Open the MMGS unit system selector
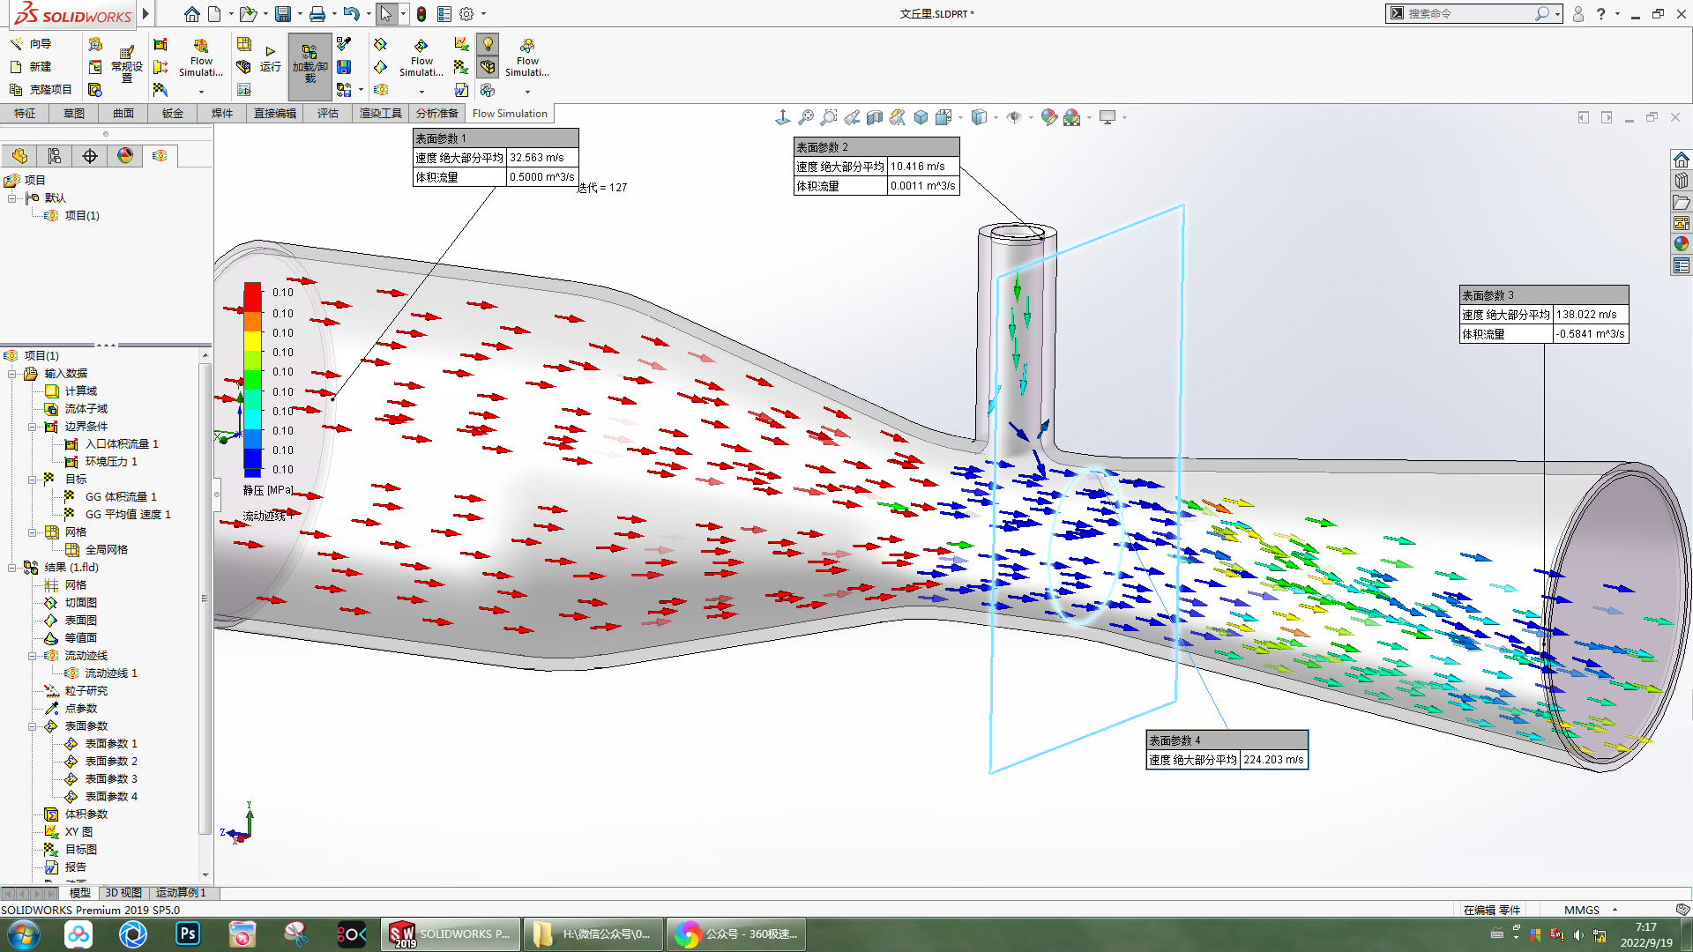1693x952 pixels. [1591, 910]
